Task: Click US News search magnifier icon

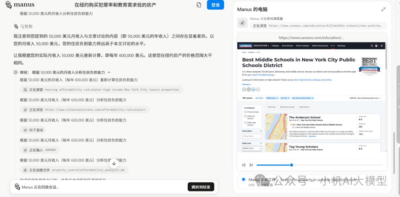Action: tap(372, 46)
